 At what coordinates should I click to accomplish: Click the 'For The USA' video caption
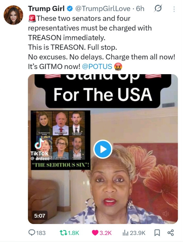(x=103, y=95)
